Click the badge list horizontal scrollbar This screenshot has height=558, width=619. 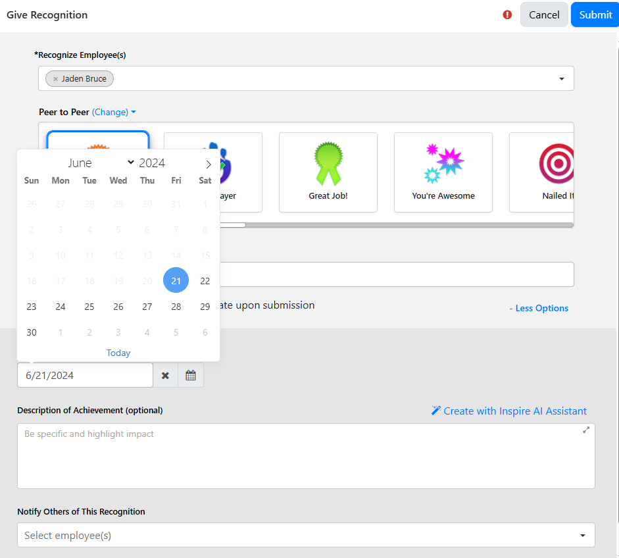coord(397,225)
